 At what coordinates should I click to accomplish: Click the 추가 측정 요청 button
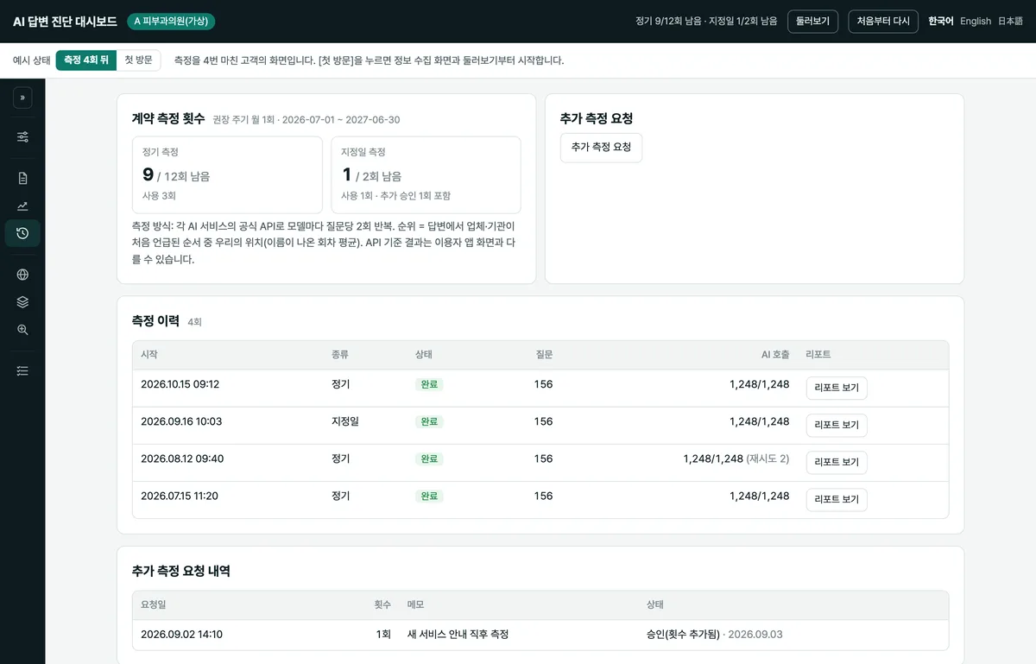click(x=601, y=148)
